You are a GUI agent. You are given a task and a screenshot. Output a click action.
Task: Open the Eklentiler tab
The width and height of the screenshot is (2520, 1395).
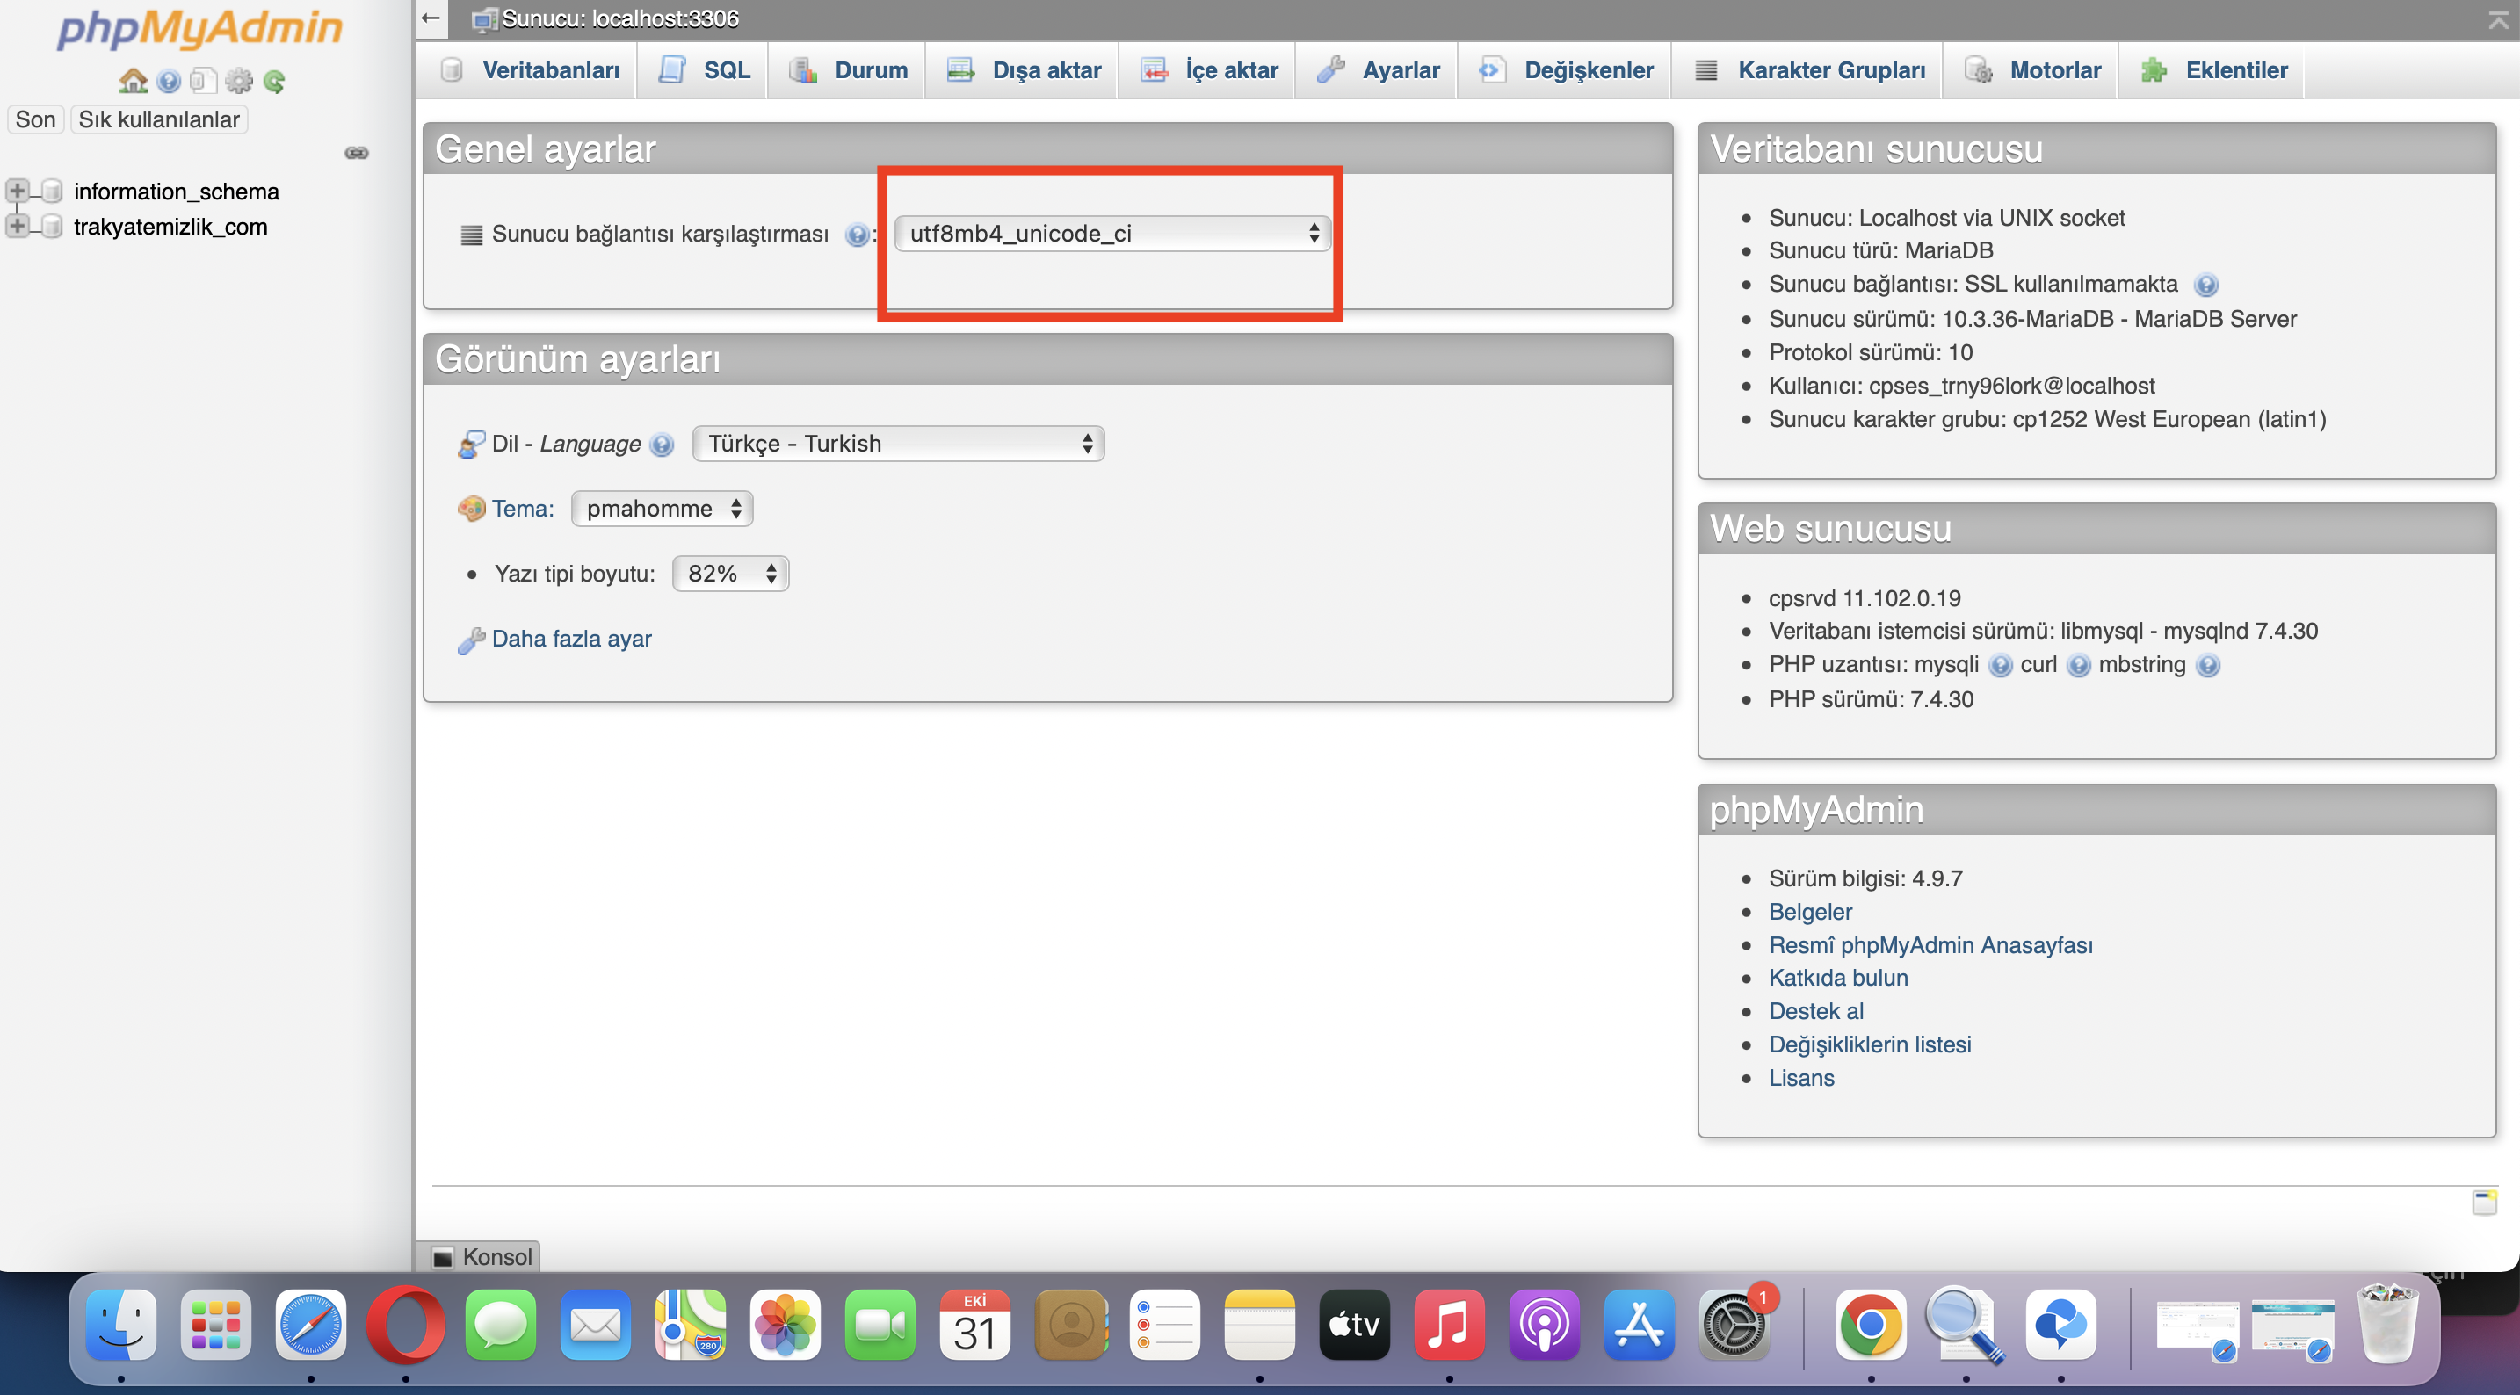tap(2212, 70)
